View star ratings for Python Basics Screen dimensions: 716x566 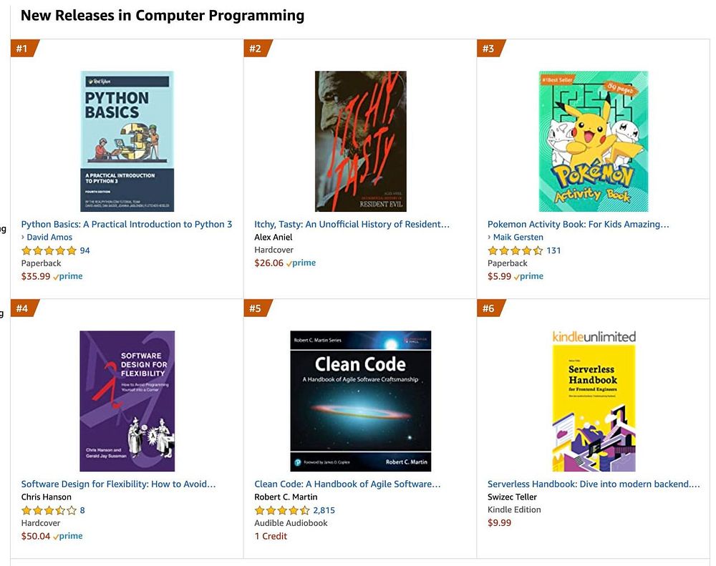click(x=49, y=250)
